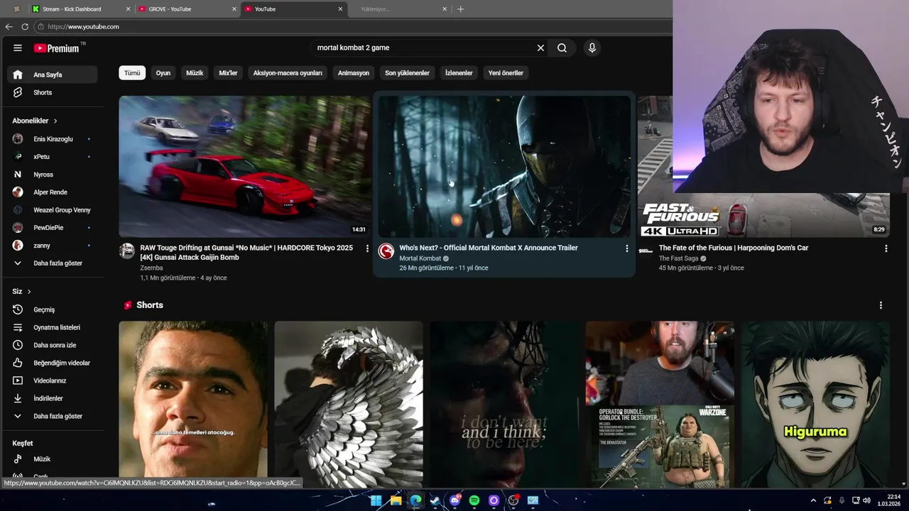Screen dimensions: 909x511
Task: Select the İzlenenler filter chip
Action: (459, 73)
